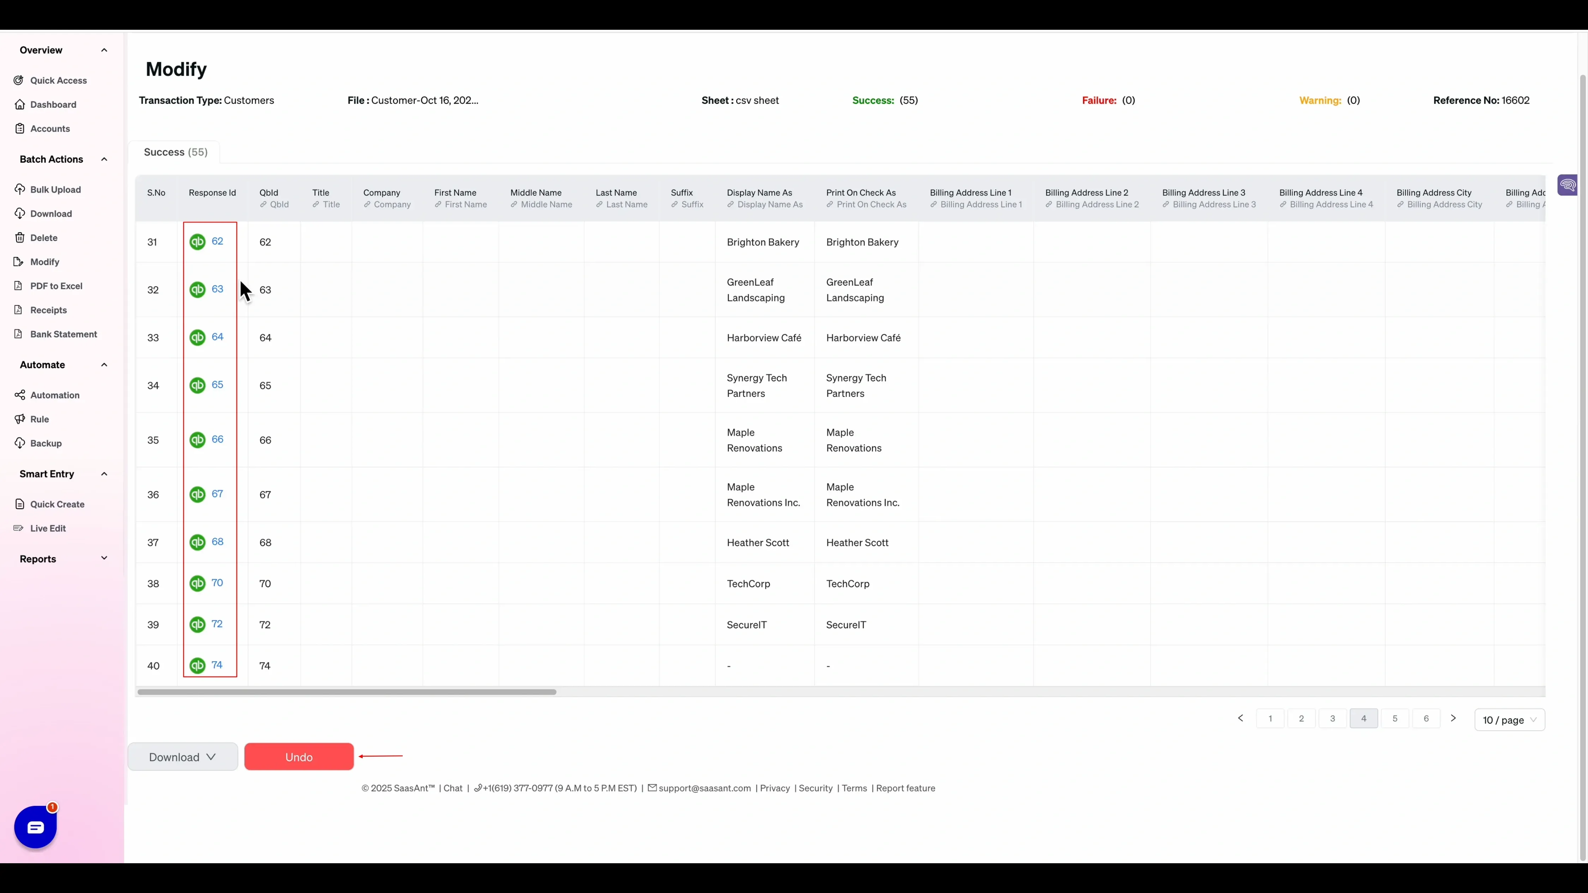Click the Live Edit pencil icon
Viewport: 1588px width, 893px height.
19,528
